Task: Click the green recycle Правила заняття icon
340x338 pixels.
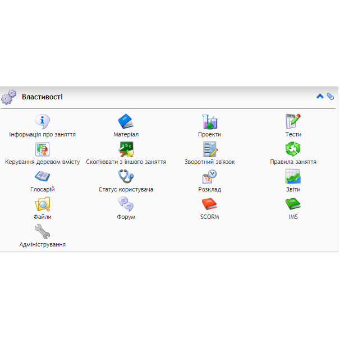Action: coord(293,149)
